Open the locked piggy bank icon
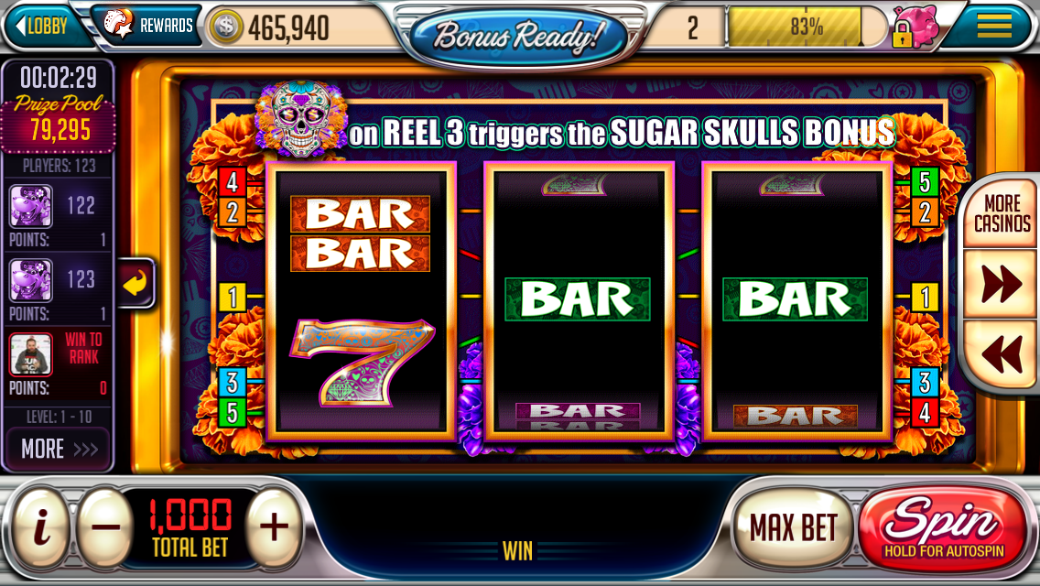The image size is (1040, 586). click(915, 28)
